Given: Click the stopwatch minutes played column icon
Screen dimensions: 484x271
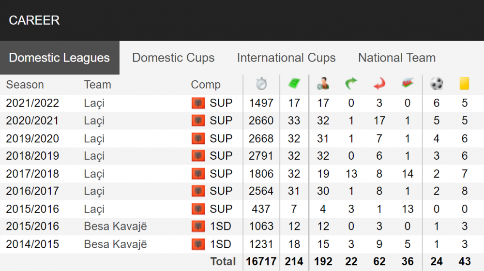Looking at the screenshot, I should (x=261, y=84).
